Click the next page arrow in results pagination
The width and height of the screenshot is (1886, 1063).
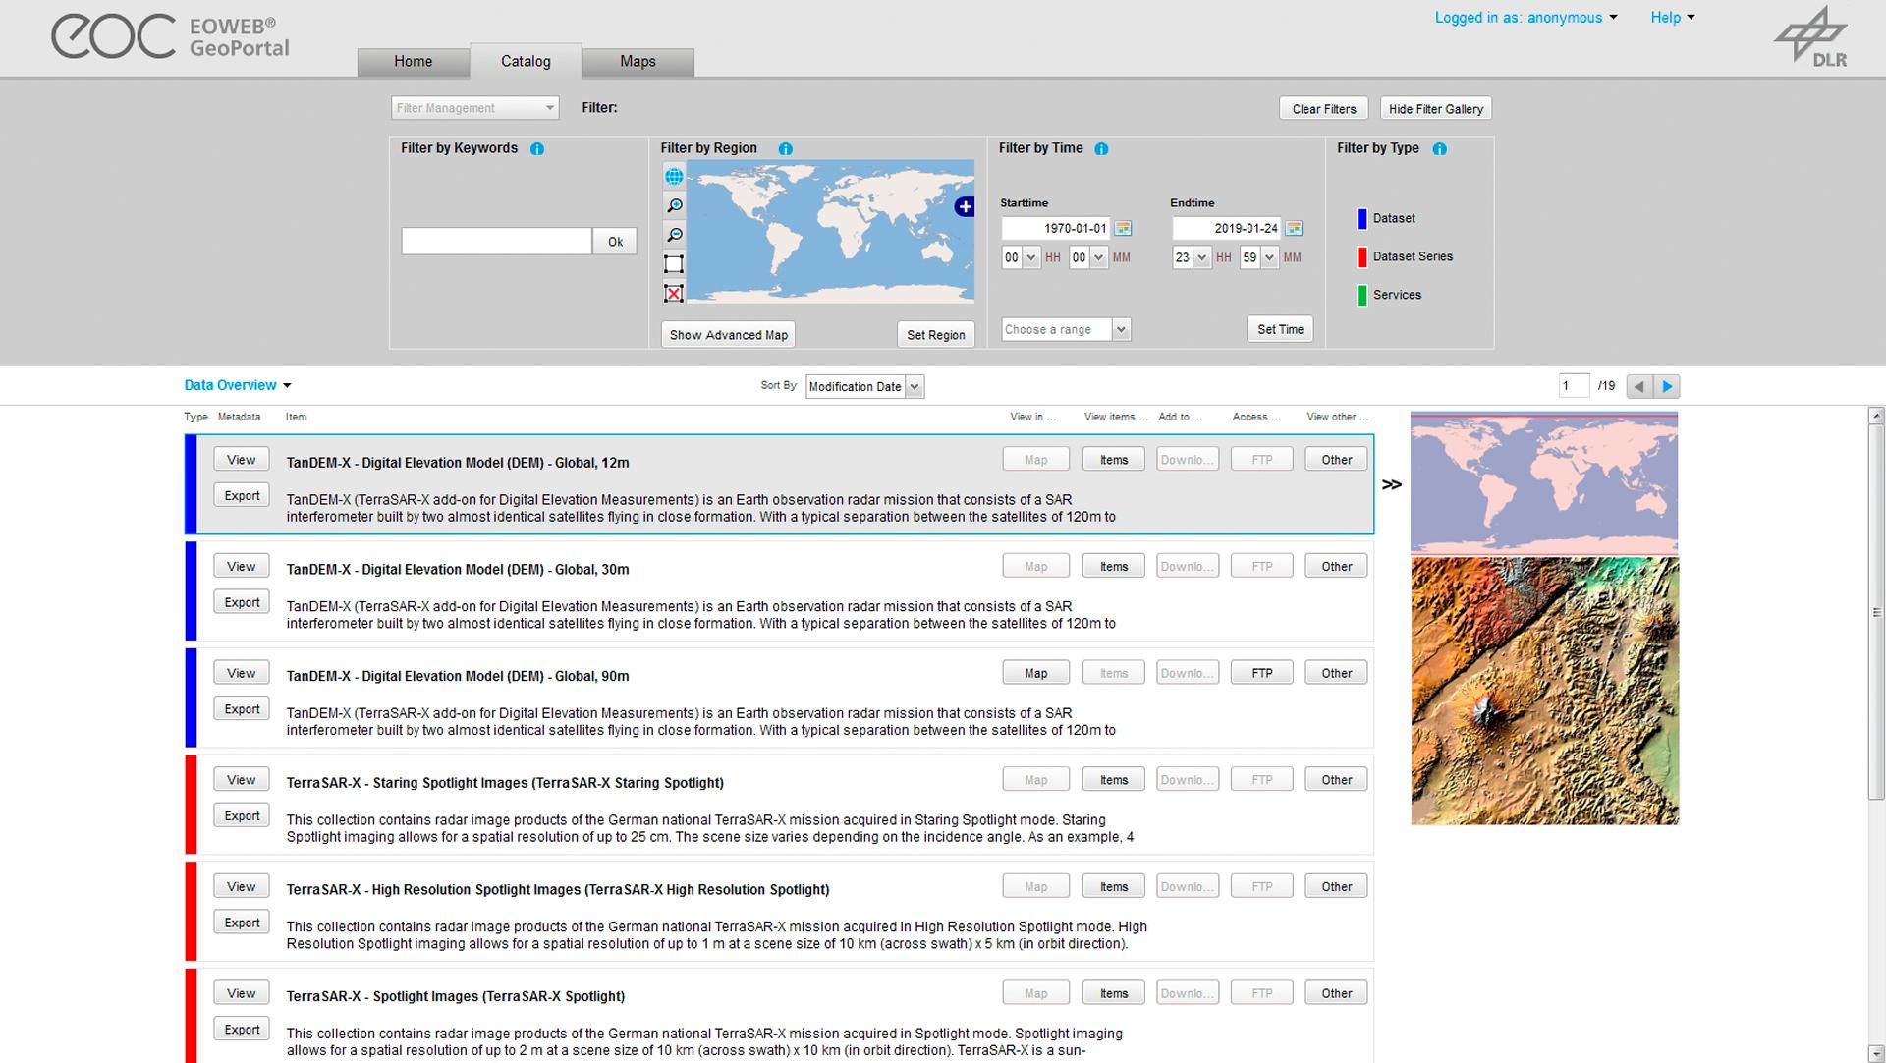[x=1667, y=386]
